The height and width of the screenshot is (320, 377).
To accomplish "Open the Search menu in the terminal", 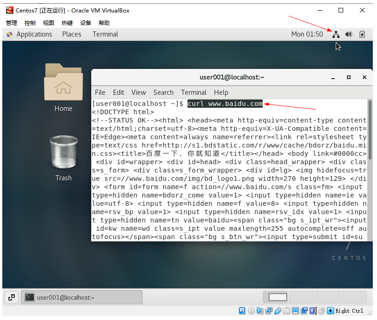I will (163, 92).
